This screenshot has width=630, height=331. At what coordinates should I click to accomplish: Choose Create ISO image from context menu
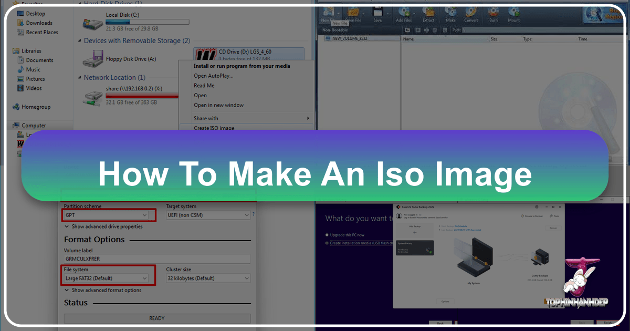coord(214,128)
